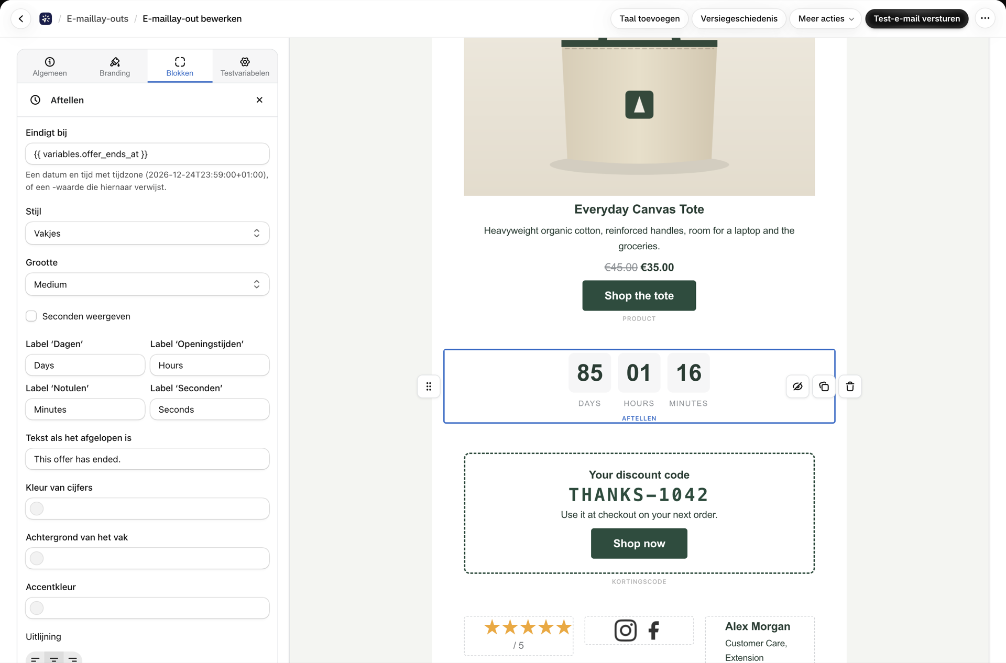The height and width of the screenshot is (663, 1006).
Task: Edit the Hours label field
Action: [210, 366]
